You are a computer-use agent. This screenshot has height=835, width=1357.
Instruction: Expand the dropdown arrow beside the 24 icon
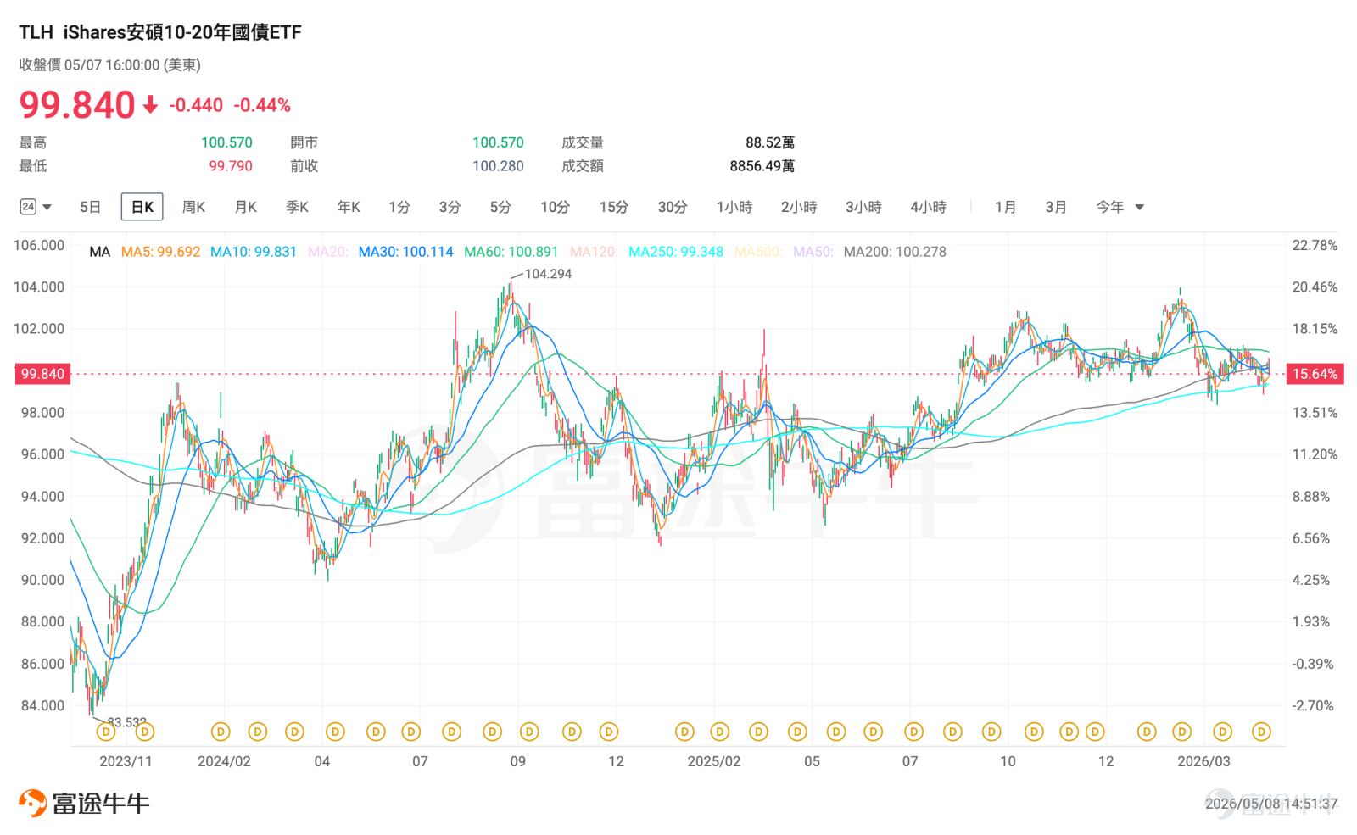(47, 208)
